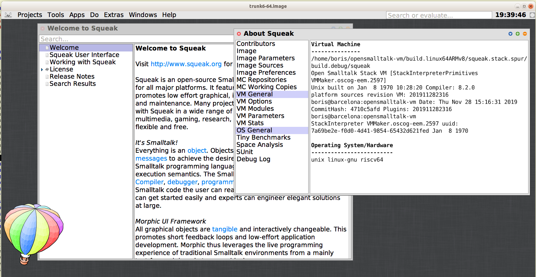Select the Search Results topic
536x277 pixels.
pyautogui.click(x=86, y=84)
